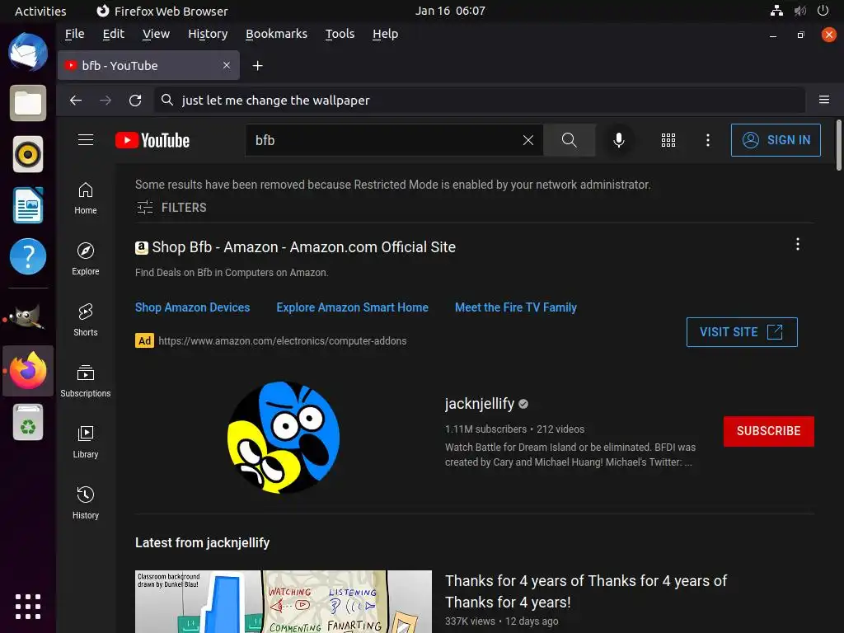Click the Restricted Mode notice text
Image resolution: width=844 pixels, height=633 pixels.
[393, 185]
